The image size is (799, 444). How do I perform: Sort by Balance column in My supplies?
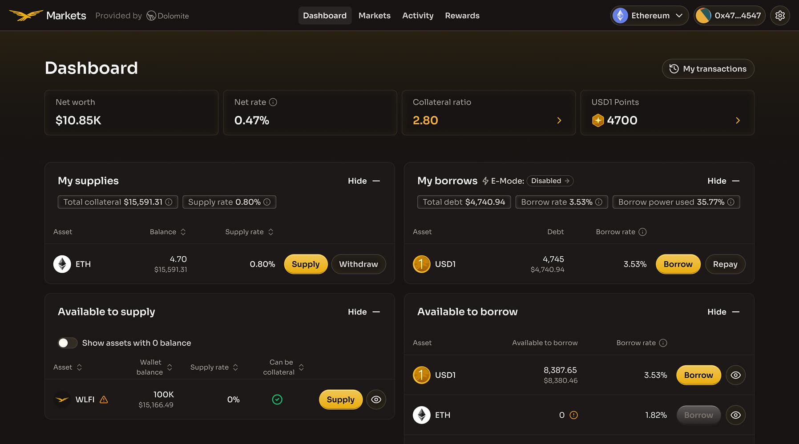168,232
